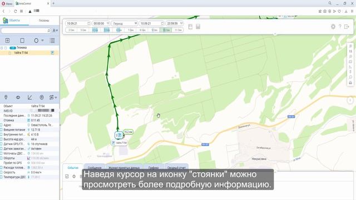The width and height of the screenshot is (356, 200).
Task: Click the help question mark icon
Action: pyautogui.click(x=340, y=27)
